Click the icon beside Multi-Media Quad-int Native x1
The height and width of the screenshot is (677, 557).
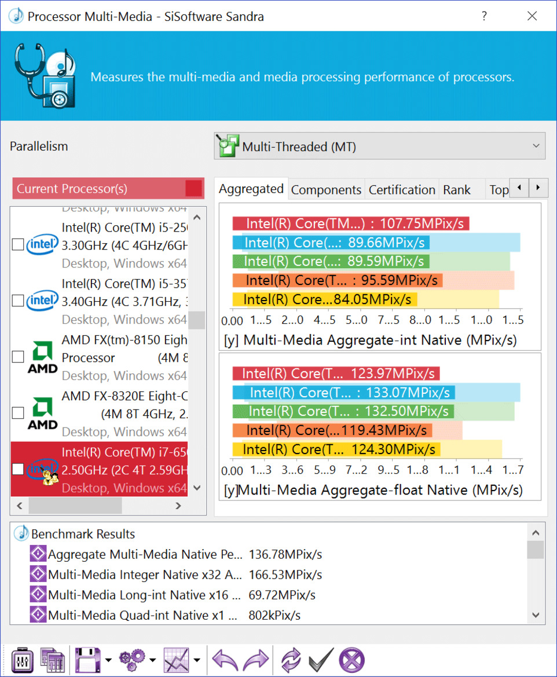coord(38,615)
